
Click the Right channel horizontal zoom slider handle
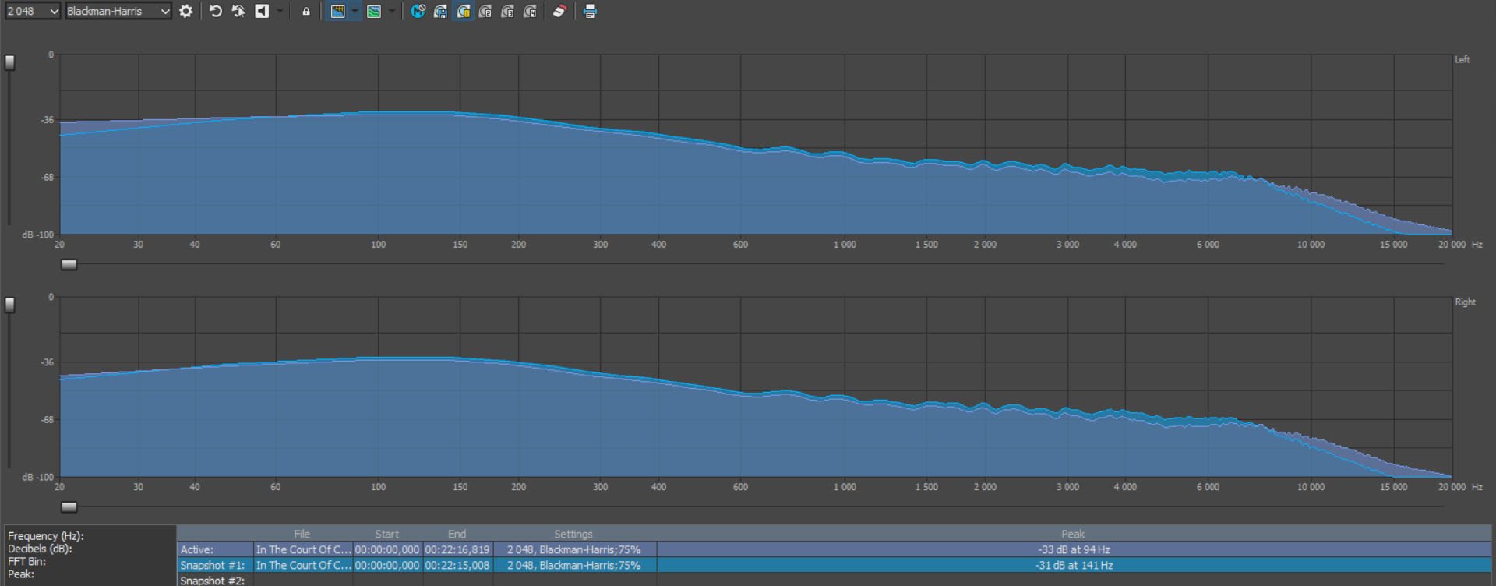[69, 507]
